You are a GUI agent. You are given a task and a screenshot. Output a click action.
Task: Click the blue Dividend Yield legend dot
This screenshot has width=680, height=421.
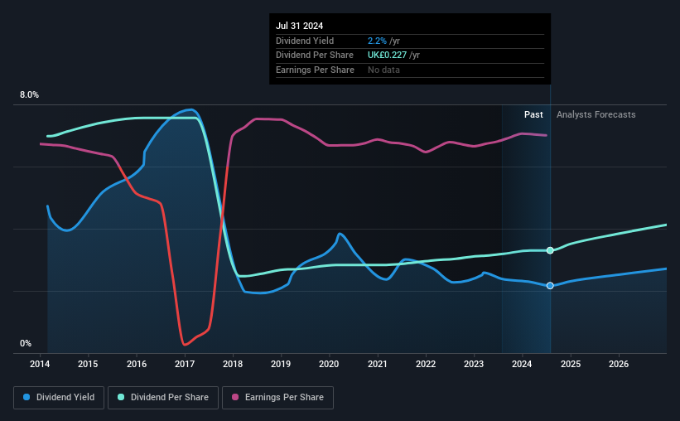click(x=27, y=397)
